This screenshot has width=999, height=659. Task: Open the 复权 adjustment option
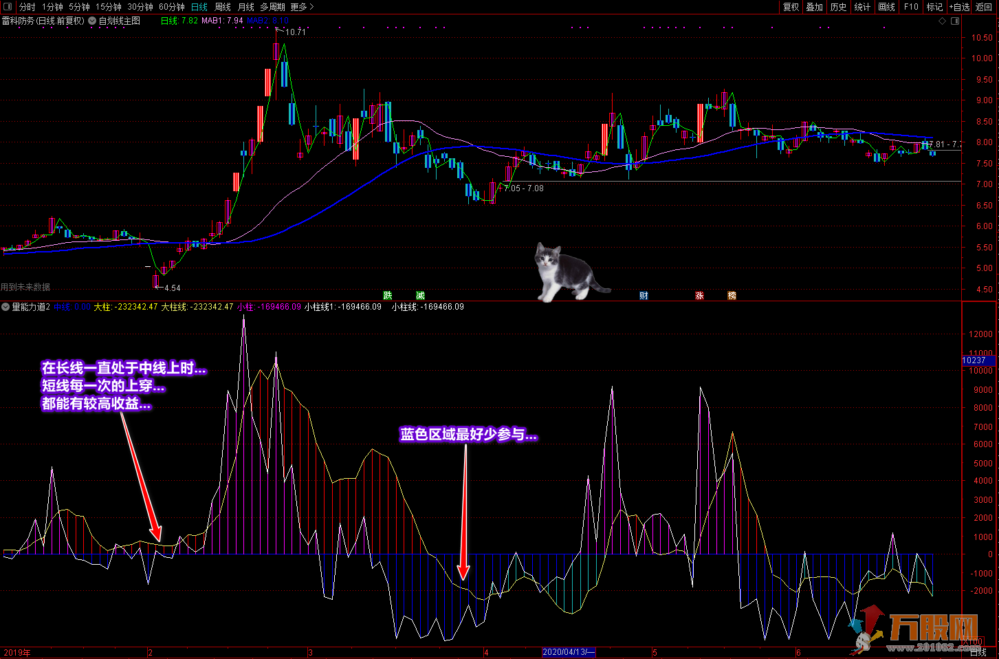click(x=791, y=7)
